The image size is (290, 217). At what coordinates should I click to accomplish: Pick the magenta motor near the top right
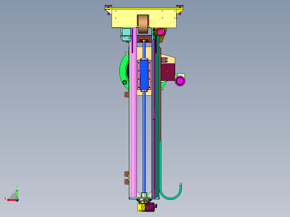(161, 32)
